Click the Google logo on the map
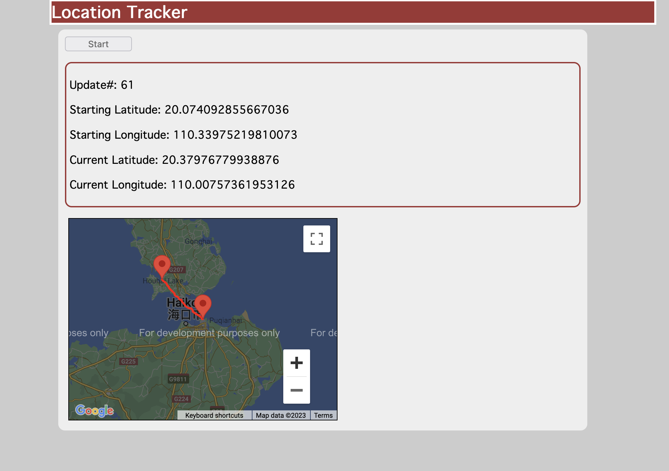Viewport: 669px width, 471px height. click(95, 410)
